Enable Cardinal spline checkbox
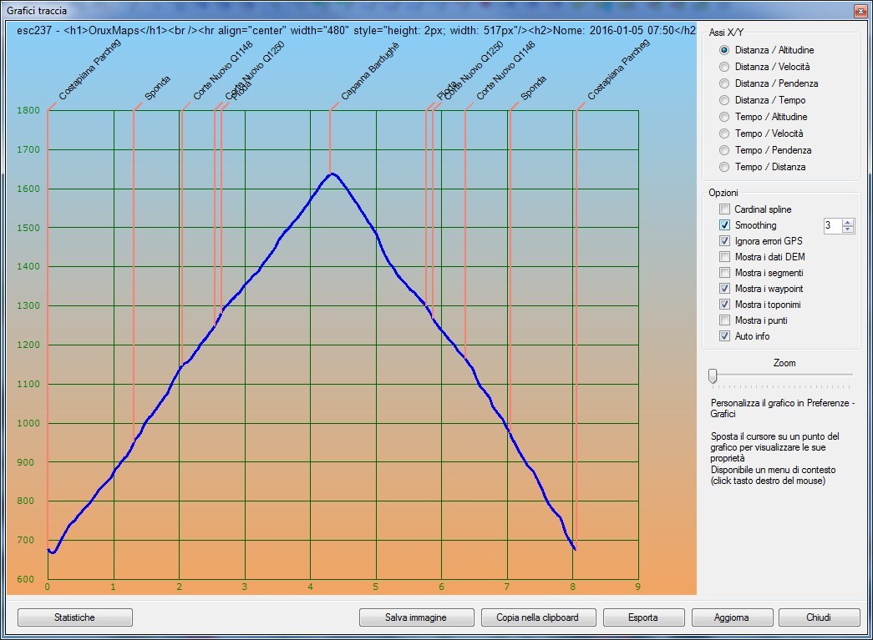Screen dimensions: 873x640 (x=724, y=209)
